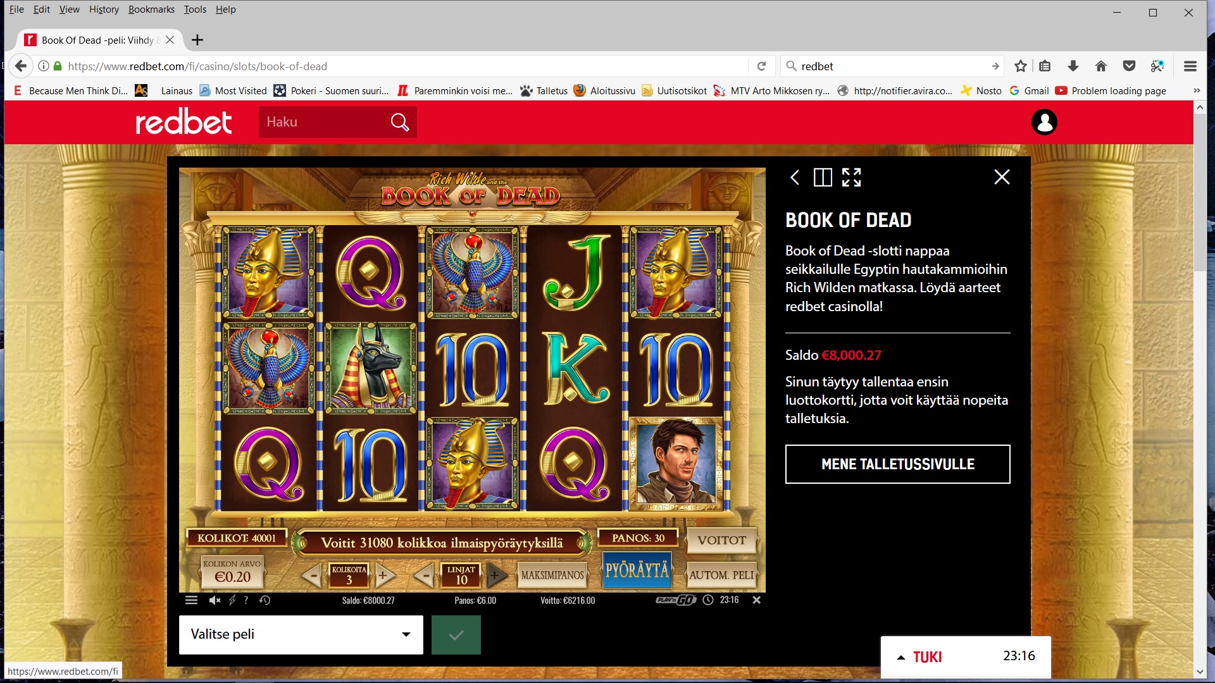Open the Lainaus bookmark
Screen dimensions: 1215x683
(177, 90)
